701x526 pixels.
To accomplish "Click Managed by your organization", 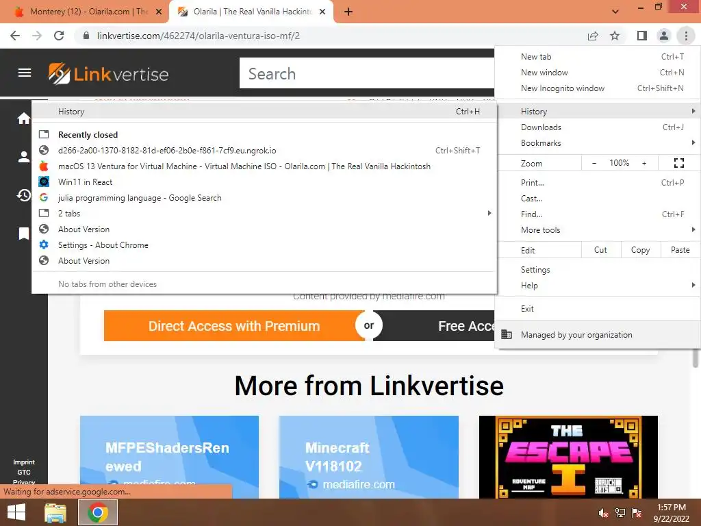I will (598, 334).
